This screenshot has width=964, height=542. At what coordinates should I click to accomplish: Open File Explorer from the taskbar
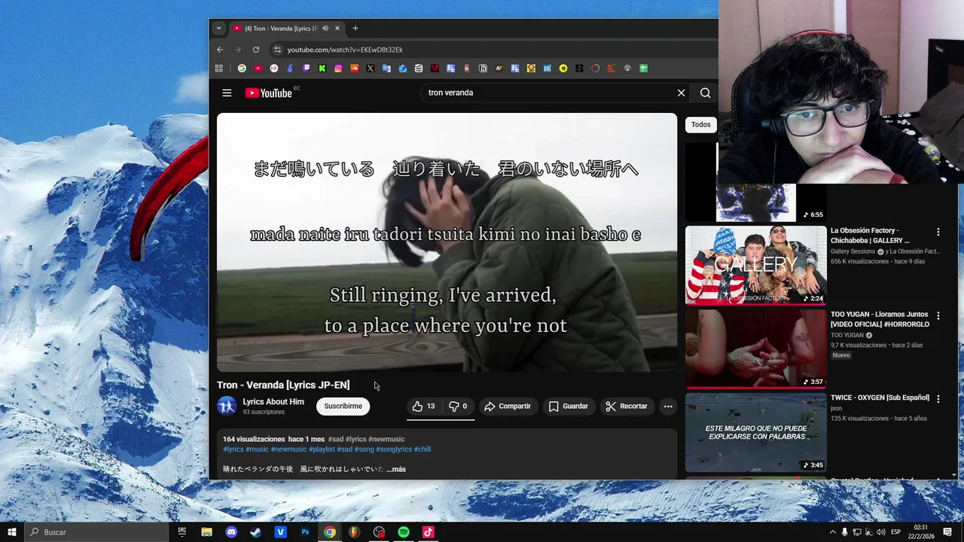206,532
